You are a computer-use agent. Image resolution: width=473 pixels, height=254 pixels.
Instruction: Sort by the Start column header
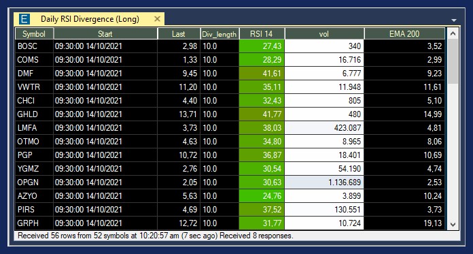[x=105, y=34]
